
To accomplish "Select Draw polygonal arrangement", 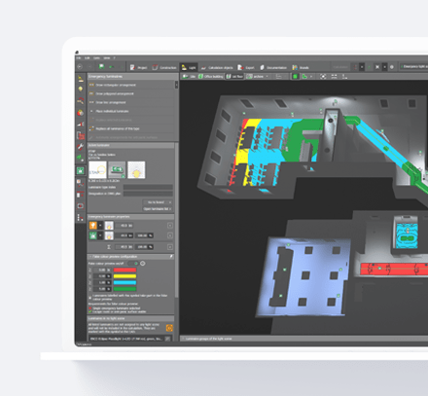I will (131, 93).
